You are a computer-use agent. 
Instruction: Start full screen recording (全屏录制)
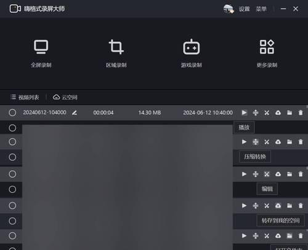pos(41,53)
